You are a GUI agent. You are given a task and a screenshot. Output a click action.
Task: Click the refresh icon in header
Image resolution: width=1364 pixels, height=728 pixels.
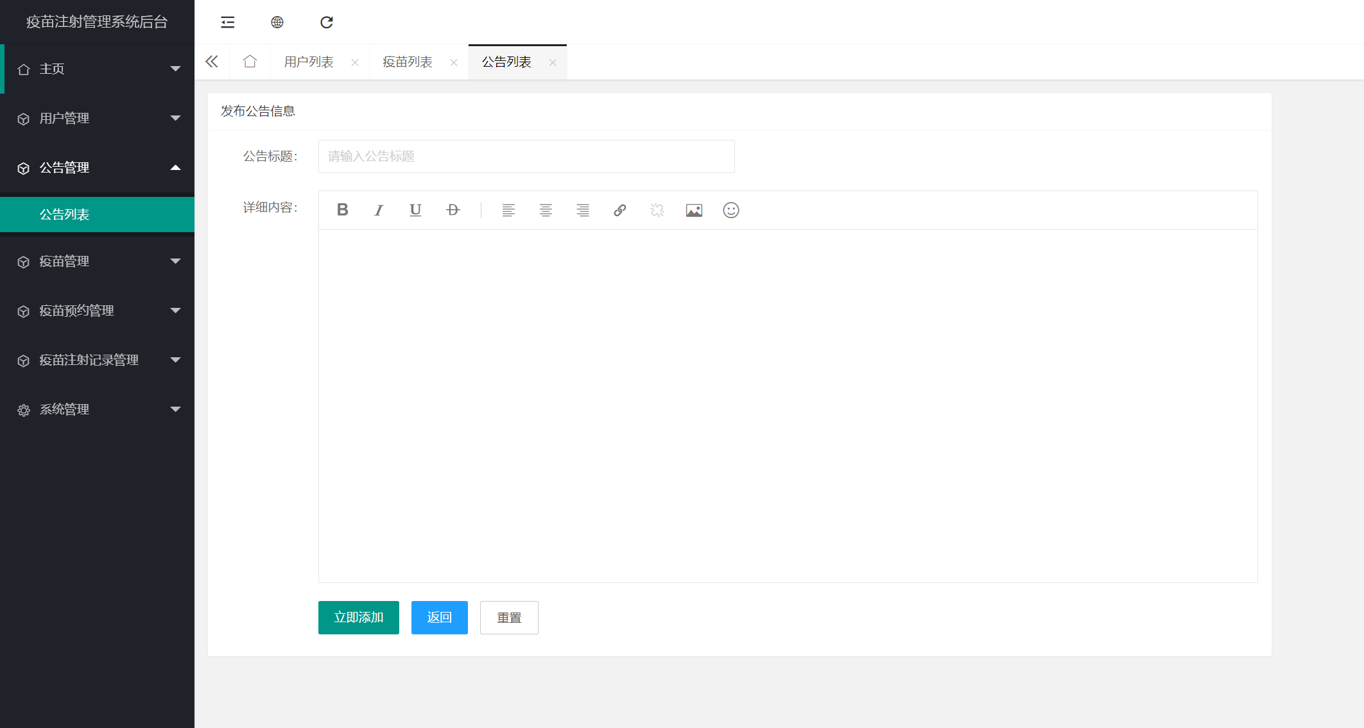[x=327, y=22]
